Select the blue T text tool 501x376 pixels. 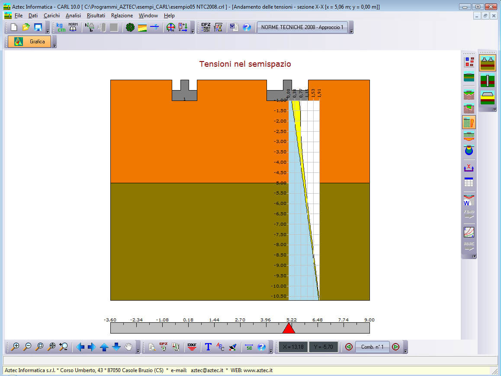208,347
